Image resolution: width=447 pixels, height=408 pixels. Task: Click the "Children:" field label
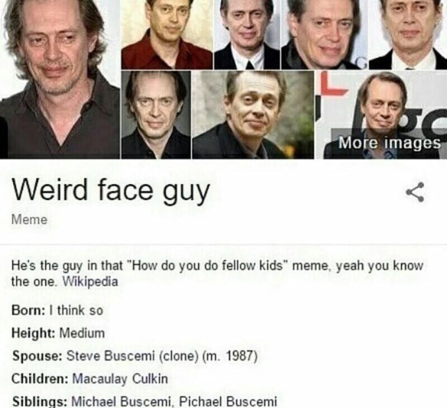pyautogui.click(x=40, y=379)
